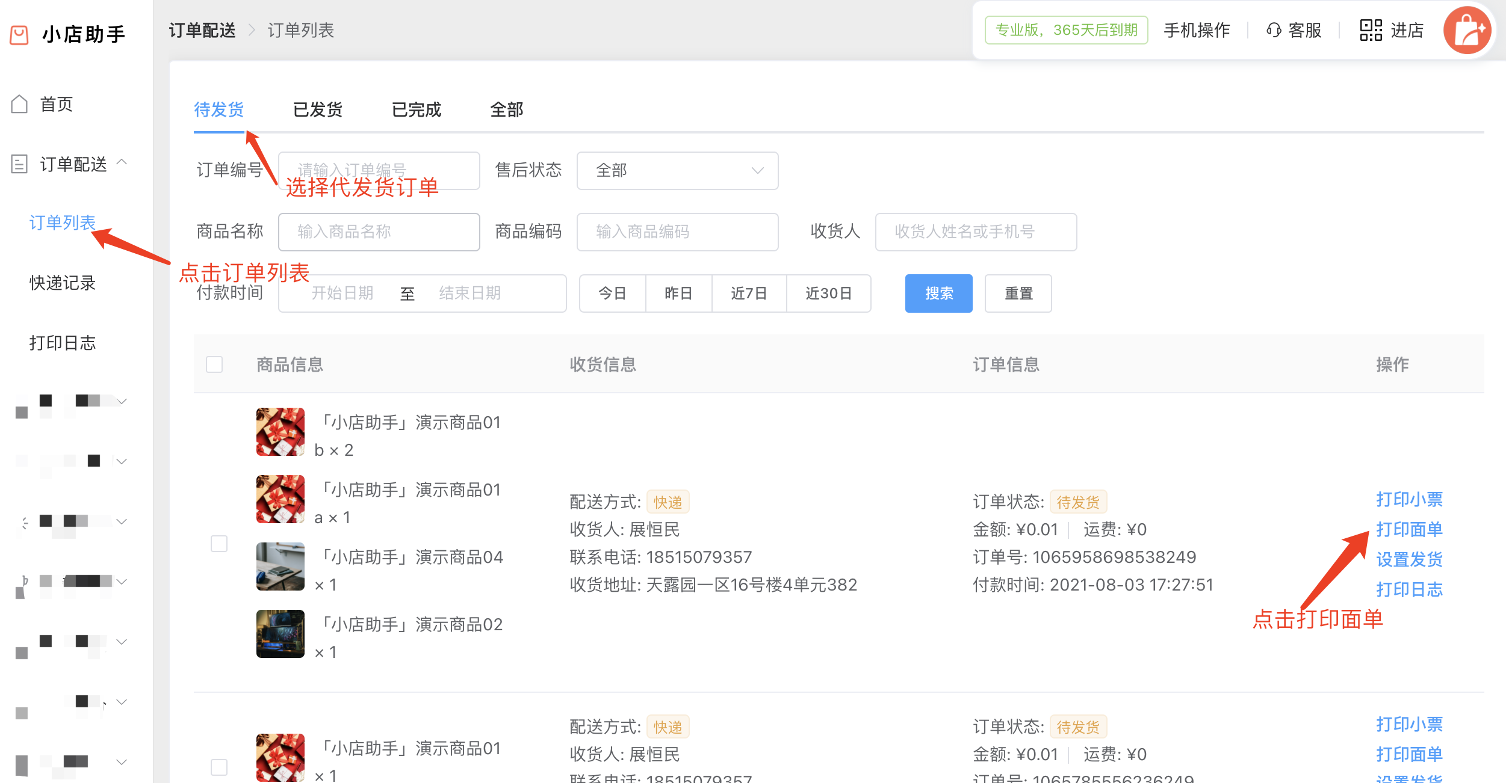Screen dimensions: 1506x783
Task: Check the order 1065958698538249 checkbox
Action: coord(219,544)
